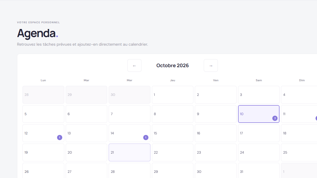The image size is (317, 178).
Task: Select day 12 in the calendar
Action: [43, 133]
